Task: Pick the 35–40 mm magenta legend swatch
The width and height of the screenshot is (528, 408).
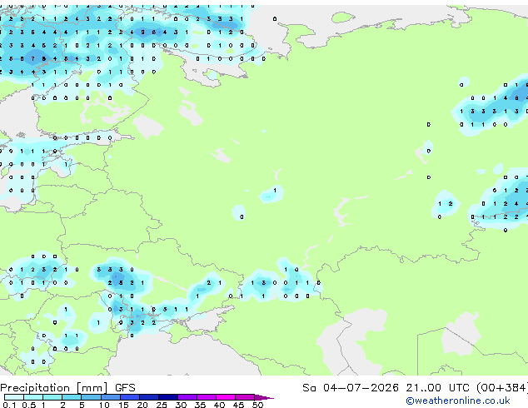Action: coord(207,397)
